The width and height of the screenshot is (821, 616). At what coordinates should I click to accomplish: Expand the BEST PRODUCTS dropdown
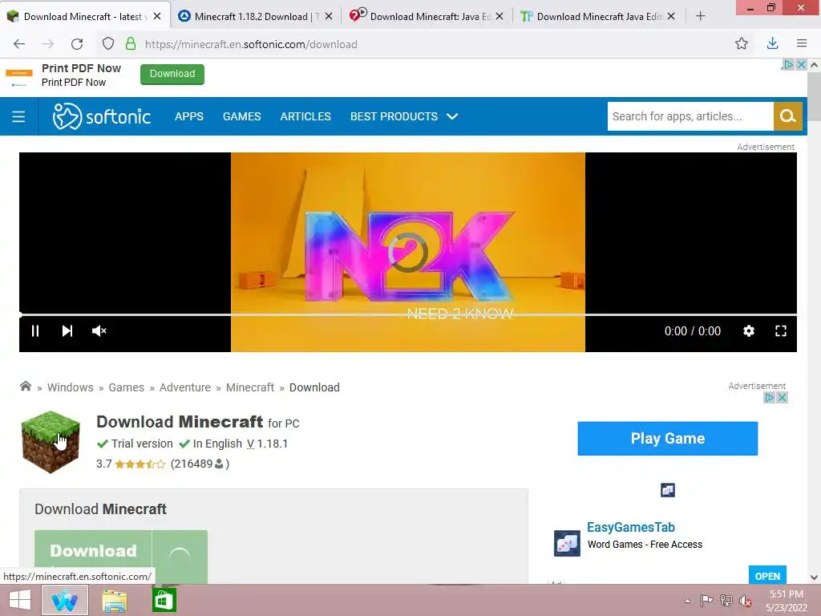[404, 116]
